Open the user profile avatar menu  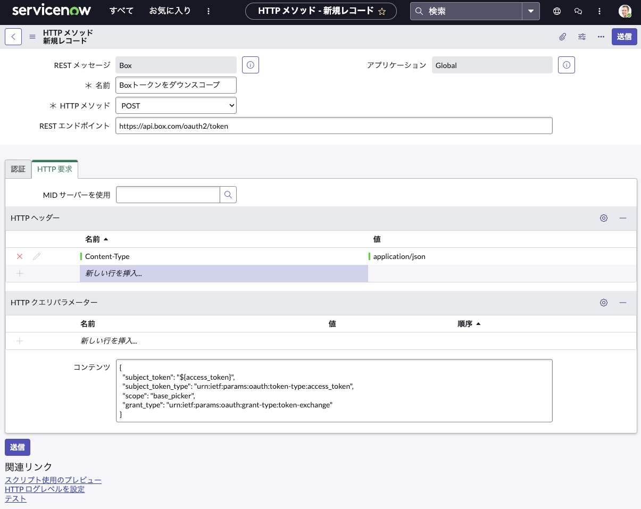(x=625, y=11)
